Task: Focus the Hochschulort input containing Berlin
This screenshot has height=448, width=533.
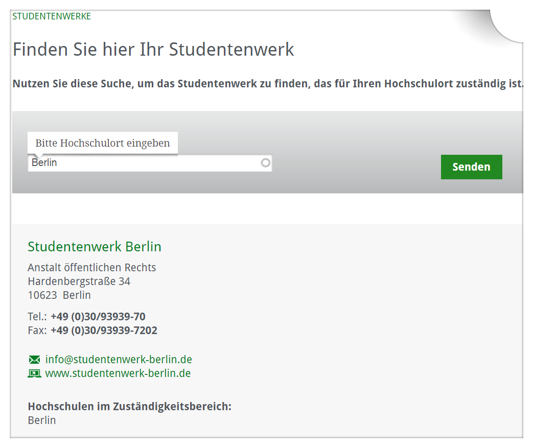Action: 150,163
